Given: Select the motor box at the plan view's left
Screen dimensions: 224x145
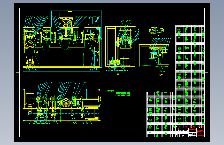Looking at the screenshot, I should (x=30, y=99).
